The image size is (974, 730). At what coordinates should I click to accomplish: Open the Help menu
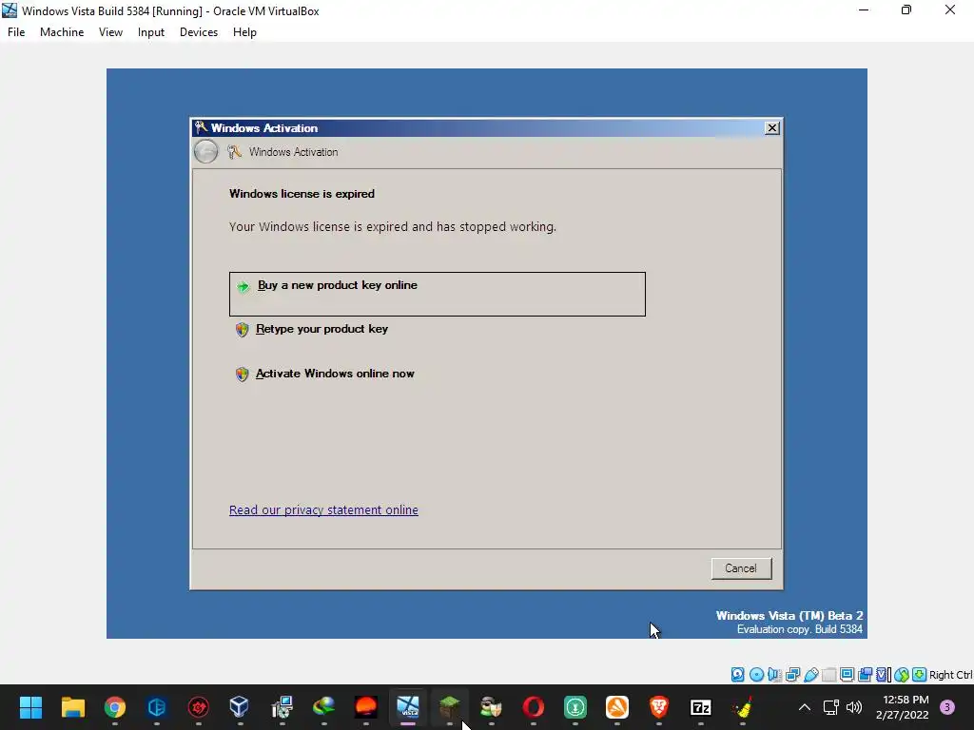tap(244, 32)
